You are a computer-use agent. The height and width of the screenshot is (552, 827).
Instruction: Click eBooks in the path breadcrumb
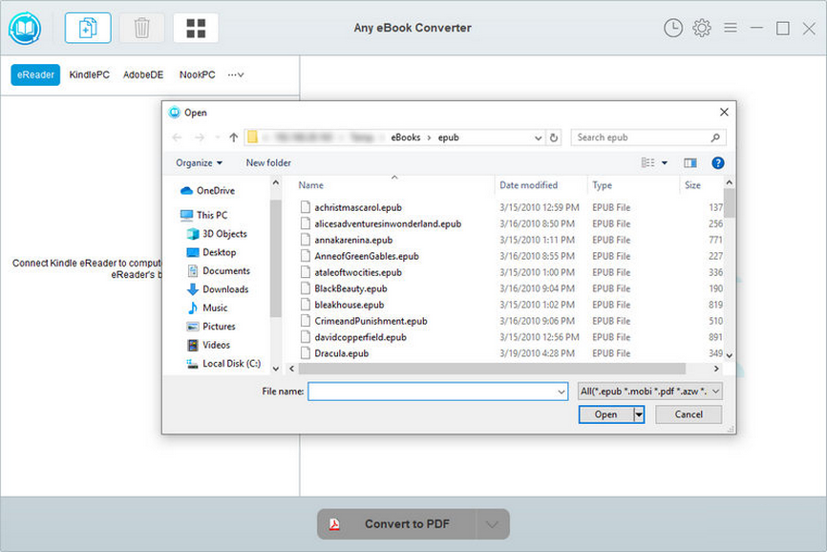coord(406,138)
